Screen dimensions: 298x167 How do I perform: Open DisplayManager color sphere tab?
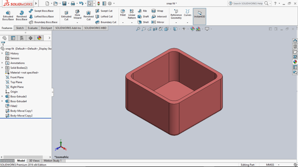[x=39, y=38]
